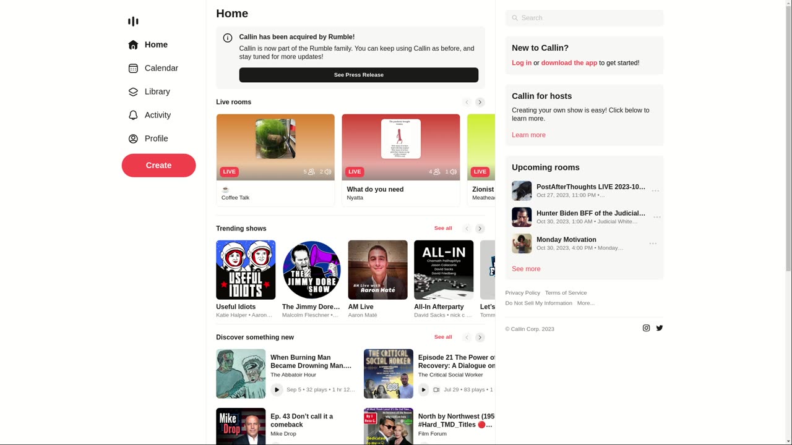
Task: Click Trending shows previous chevron
Action: (x=467, y=229)
